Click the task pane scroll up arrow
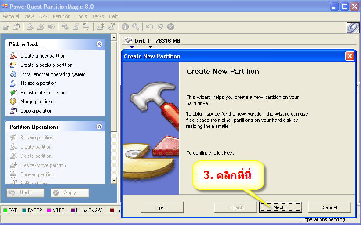The image size is (361, 225). coord(114,37)
